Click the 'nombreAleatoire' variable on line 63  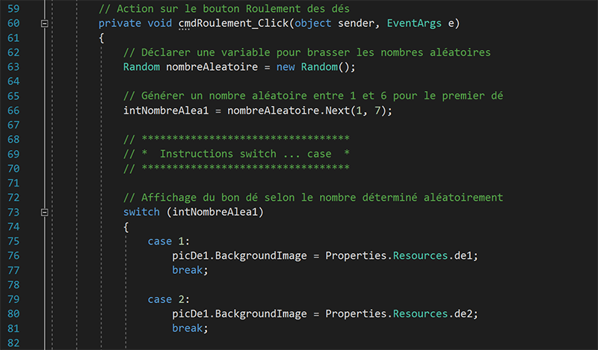pos(212,67)
